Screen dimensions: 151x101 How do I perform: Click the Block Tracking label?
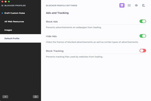pos(55,51)
